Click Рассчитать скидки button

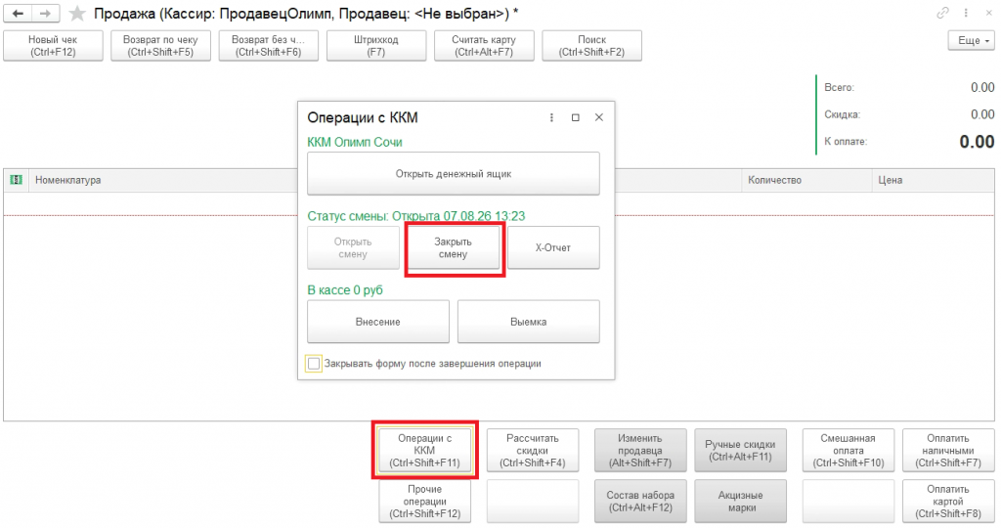533,451
